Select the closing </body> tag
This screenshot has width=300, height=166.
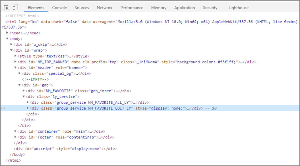[17, 155]
